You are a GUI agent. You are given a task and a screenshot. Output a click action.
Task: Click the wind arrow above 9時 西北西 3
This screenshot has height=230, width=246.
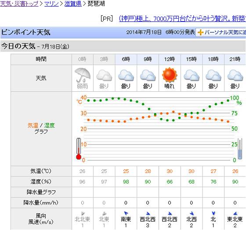148,213
